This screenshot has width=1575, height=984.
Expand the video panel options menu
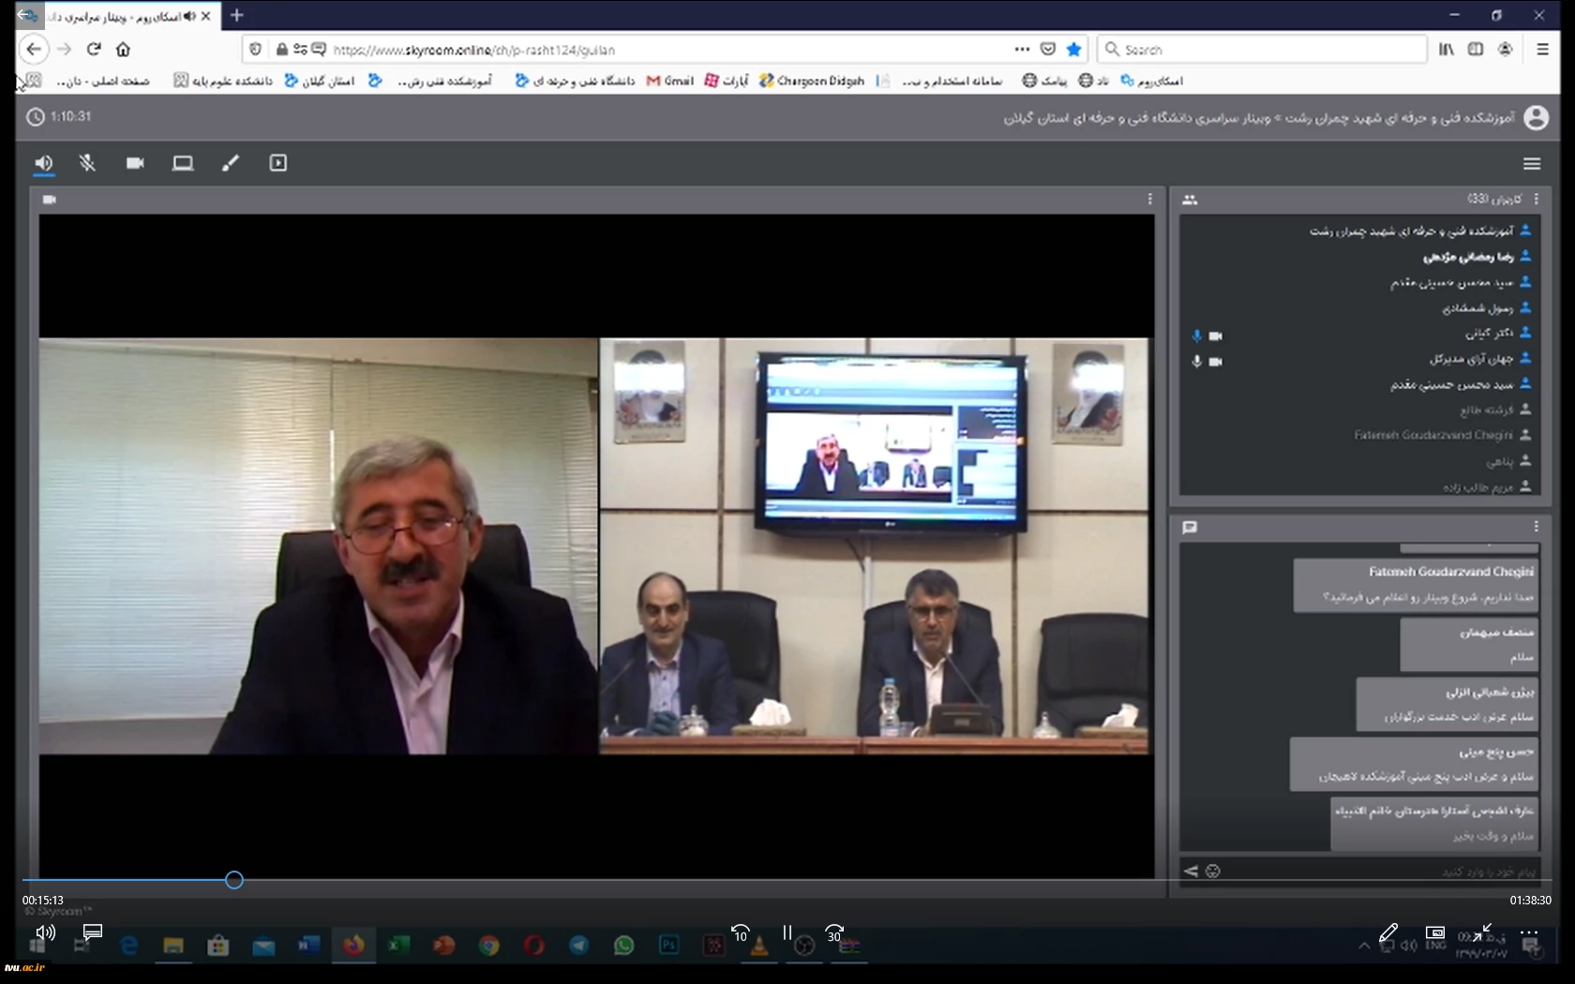point(1149,200)
